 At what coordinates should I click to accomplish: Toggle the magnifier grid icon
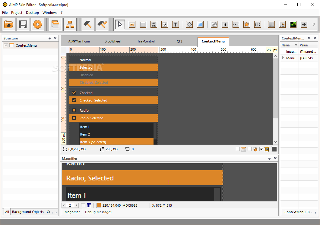pos(89,205)
